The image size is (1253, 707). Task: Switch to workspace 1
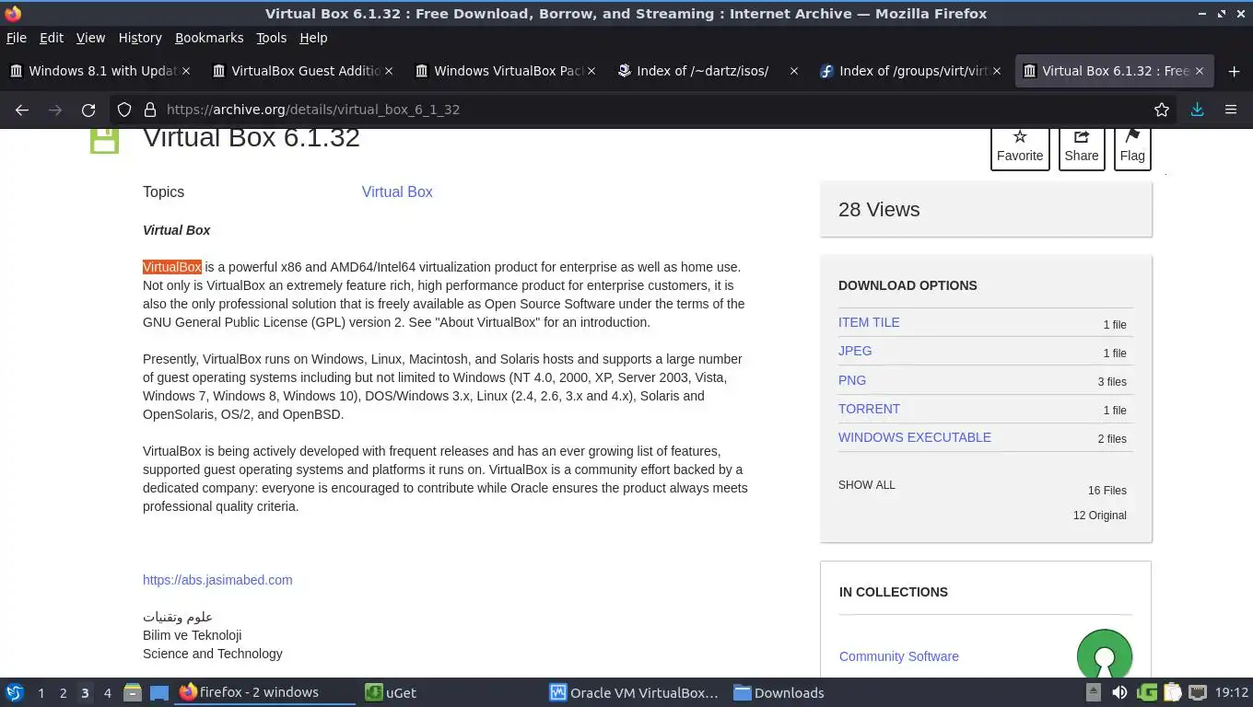pos(41,693)
